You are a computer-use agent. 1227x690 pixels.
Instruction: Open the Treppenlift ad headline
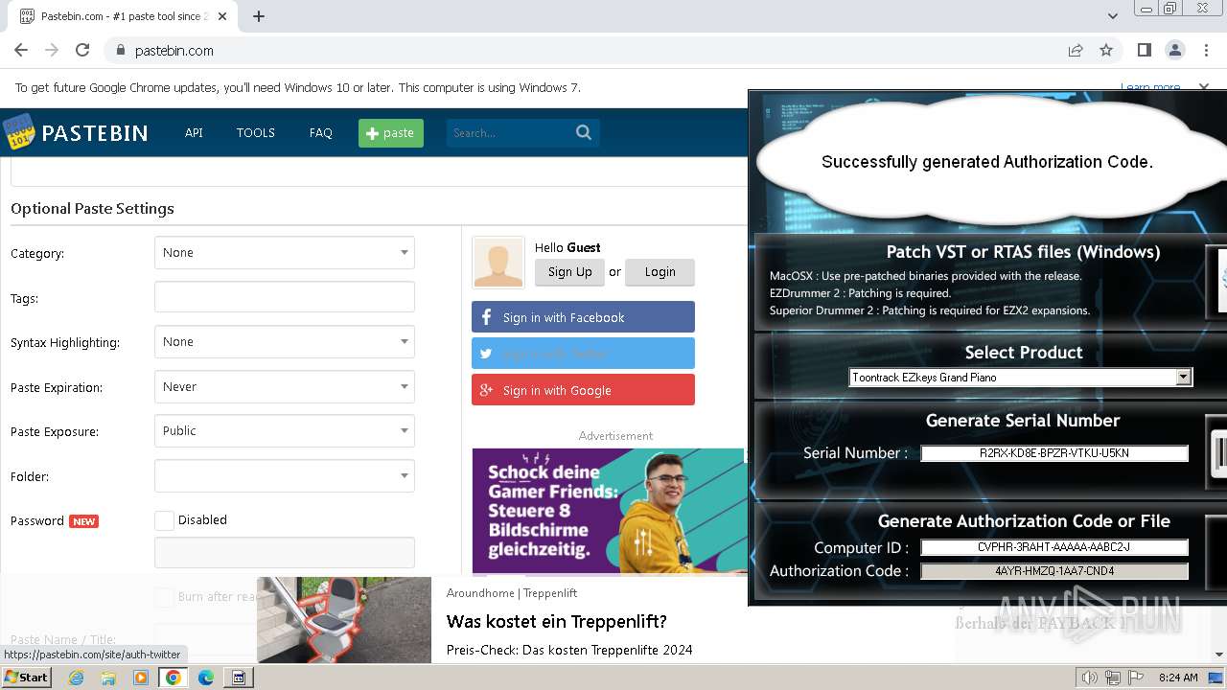click(x=556, y=621)
